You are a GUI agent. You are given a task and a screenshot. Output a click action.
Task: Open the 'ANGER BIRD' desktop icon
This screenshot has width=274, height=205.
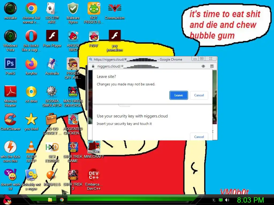[73, 36]
